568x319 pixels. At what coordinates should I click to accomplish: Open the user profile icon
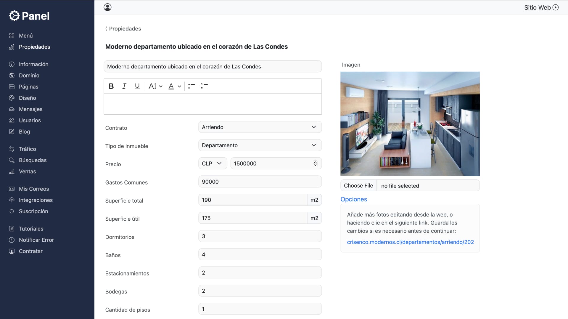107,7
